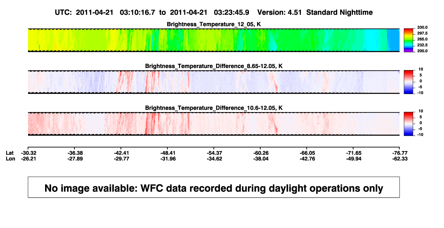
Task: Click the No image available WFC message
Action: pyautogui.click(x=214, y=188)
